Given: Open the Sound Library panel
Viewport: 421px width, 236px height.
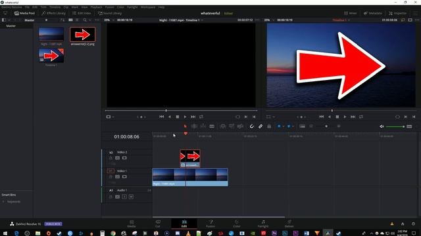Looking at the screenshot, I should tap(110, 13).
